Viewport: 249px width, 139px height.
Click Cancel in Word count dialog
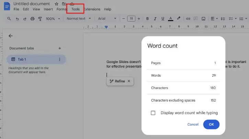[x=193, y=124]
